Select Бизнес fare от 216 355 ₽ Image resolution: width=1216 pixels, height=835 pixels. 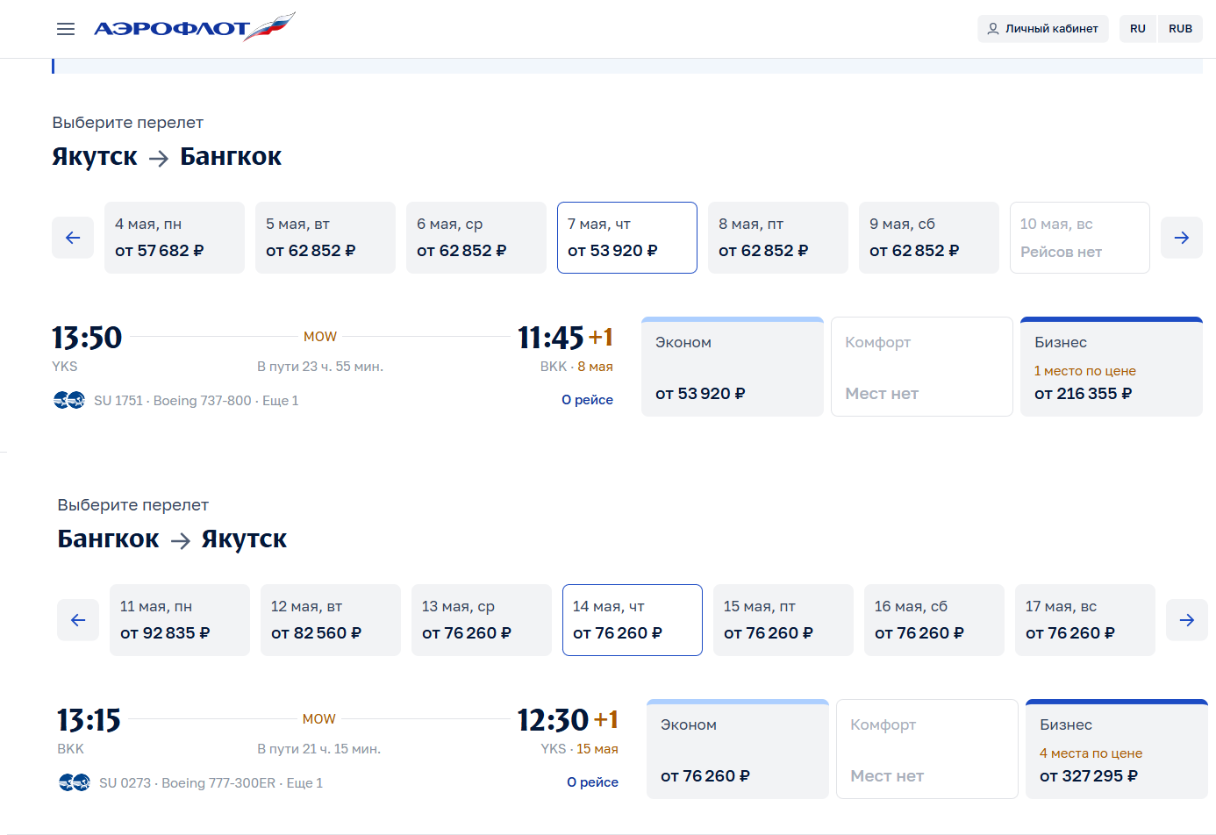[1111, 367]
